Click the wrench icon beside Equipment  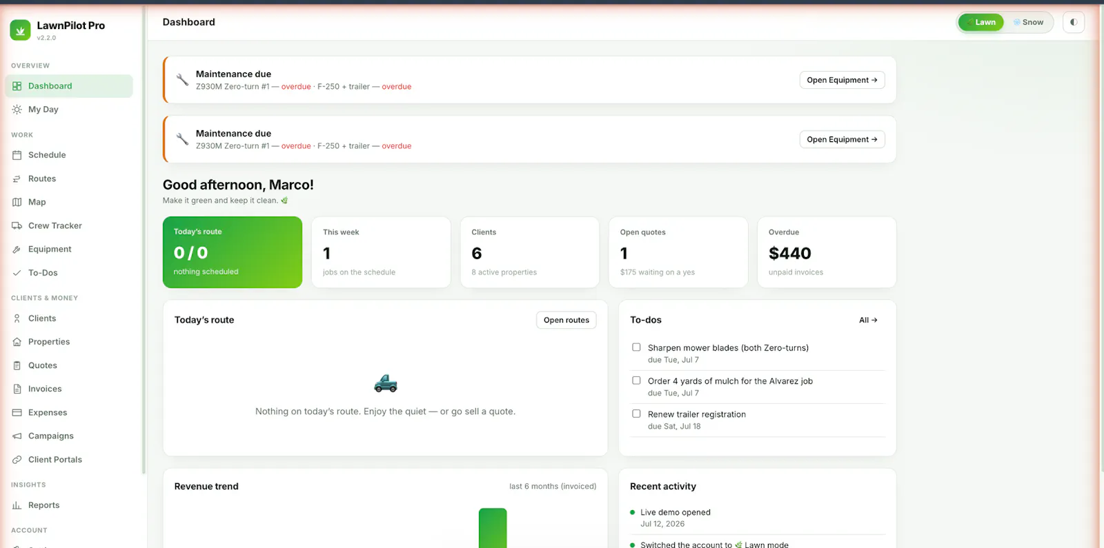[17, 250]
